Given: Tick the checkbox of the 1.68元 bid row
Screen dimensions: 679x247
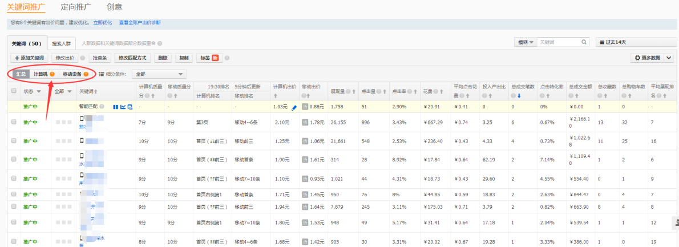Looking at the screenshot, I should (14, 241).
